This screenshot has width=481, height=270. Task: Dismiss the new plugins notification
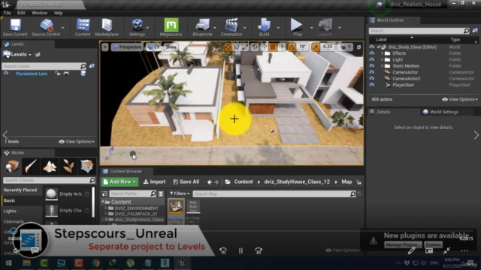433,244
